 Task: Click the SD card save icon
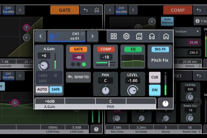[139, 36]
